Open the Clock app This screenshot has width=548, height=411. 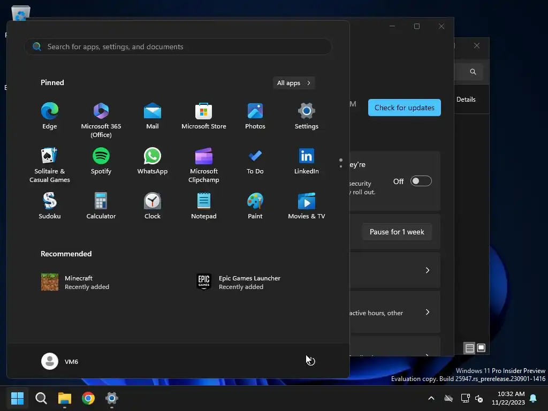point(153,206)
